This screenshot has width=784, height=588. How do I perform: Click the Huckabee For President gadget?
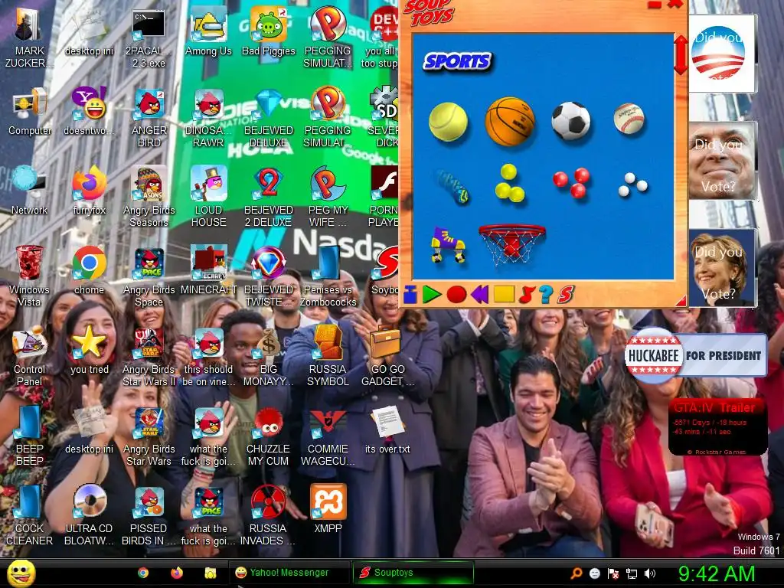[x=695, y=355]
